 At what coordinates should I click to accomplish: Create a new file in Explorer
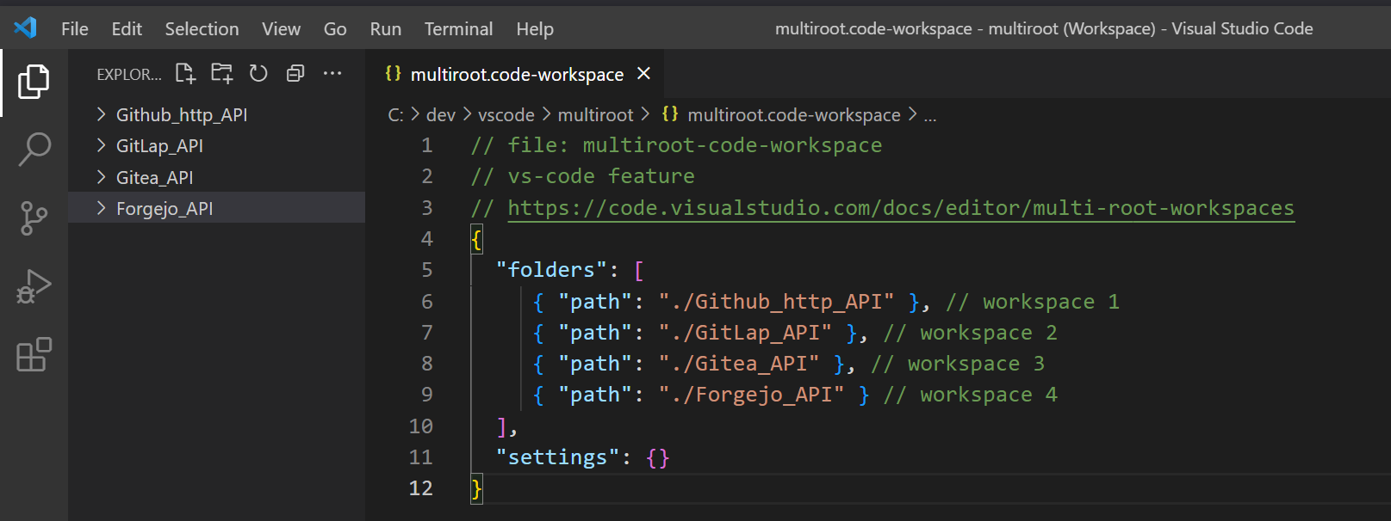pos(185,73)
